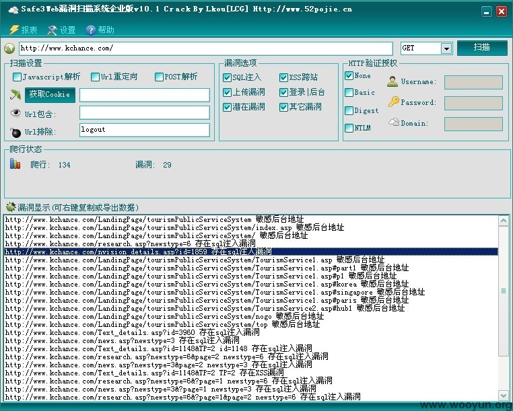Uncheck the SQL注入 option
Viewport: 513px width, 411px height.
[x=227, y=77]
